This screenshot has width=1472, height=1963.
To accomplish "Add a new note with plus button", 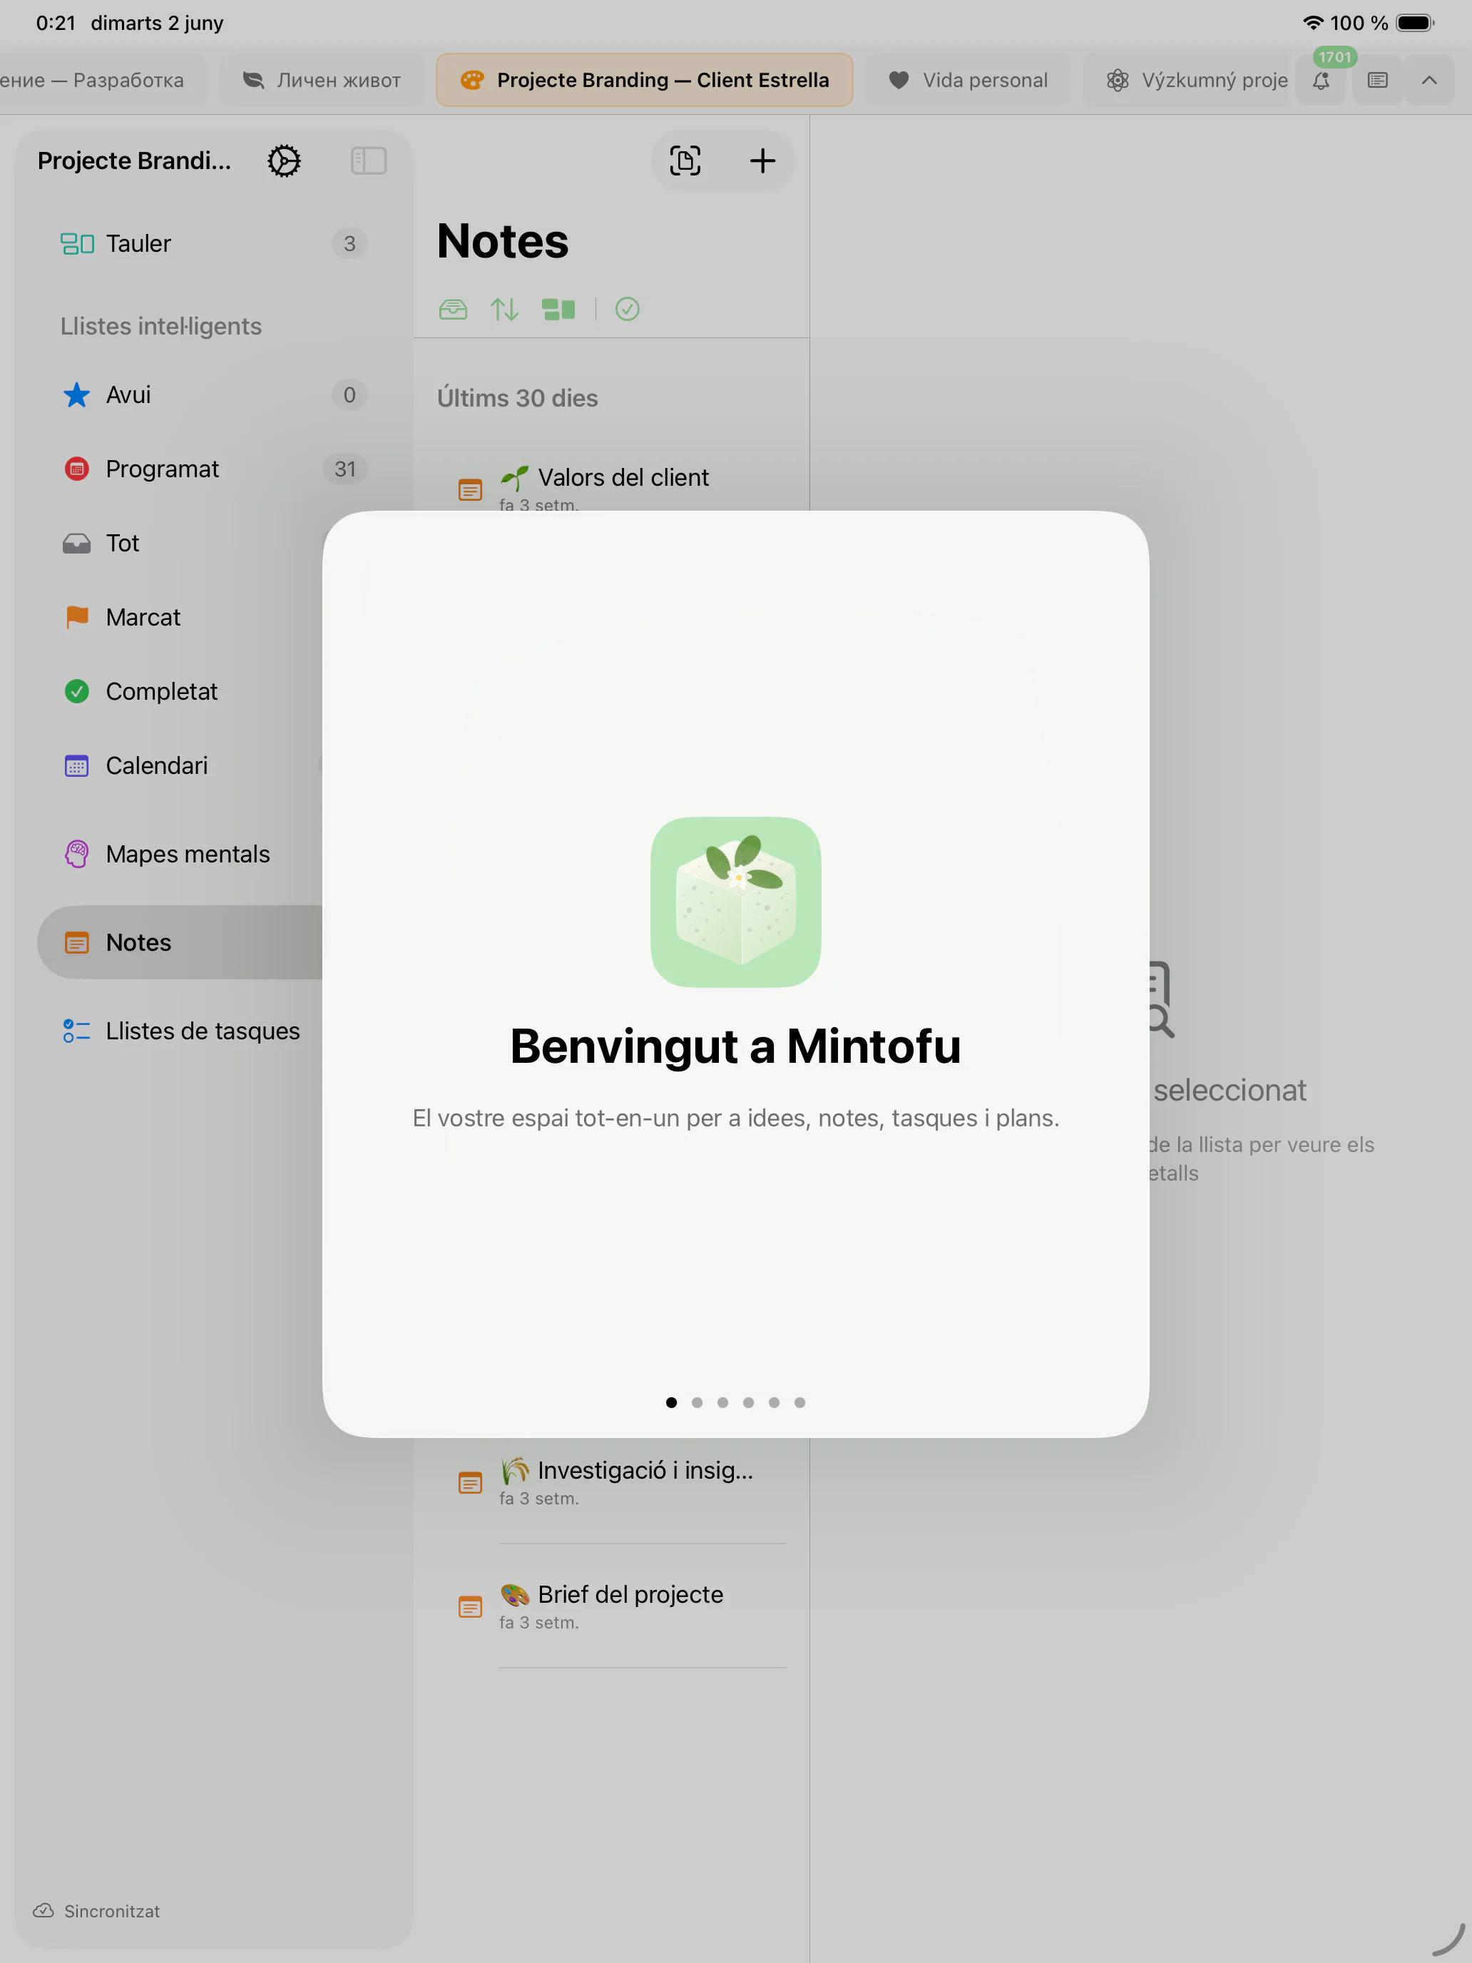I will coord(762,160).
